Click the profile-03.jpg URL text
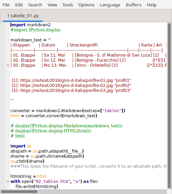The image size is (172, 194). tap(66, 91)
